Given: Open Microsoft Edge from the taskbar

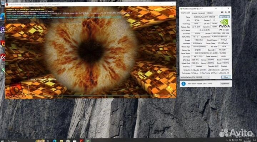Looking at the screenshot, I should point(55,141).
